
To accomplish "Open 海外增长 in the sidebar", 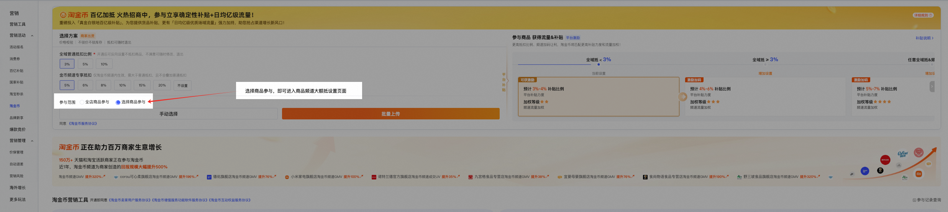I will 18,188.
